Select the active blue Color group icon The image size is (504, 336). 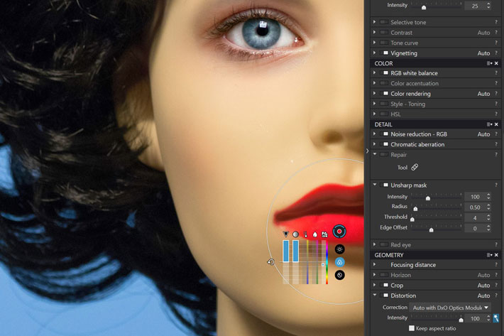pyautogui.click(x=340, y=262)
